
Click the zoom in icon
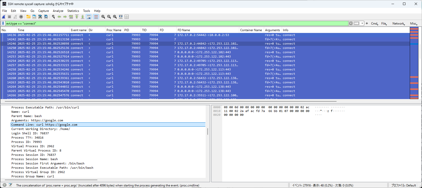click(103, 17)
